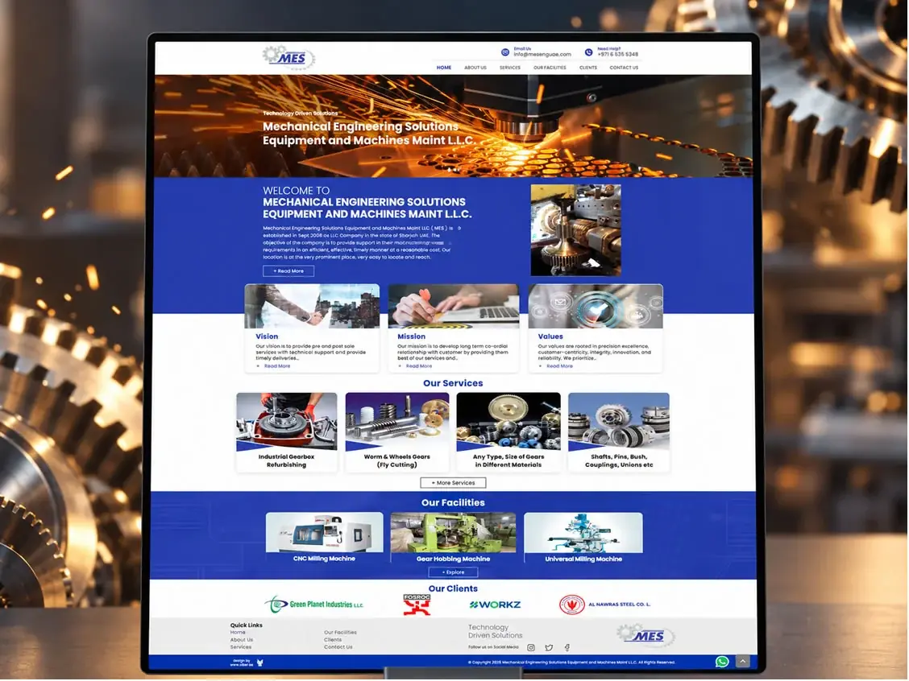Click the More Services button
This screenshot has height=681, width=909.
coord(454,483)
